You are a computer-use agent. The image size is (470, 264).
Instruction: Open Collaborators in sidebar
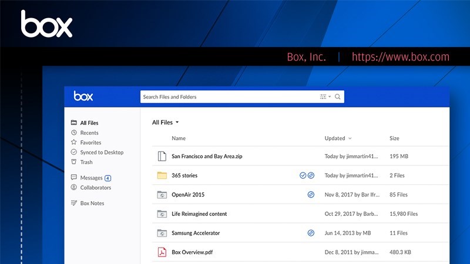tap(95, 187)
